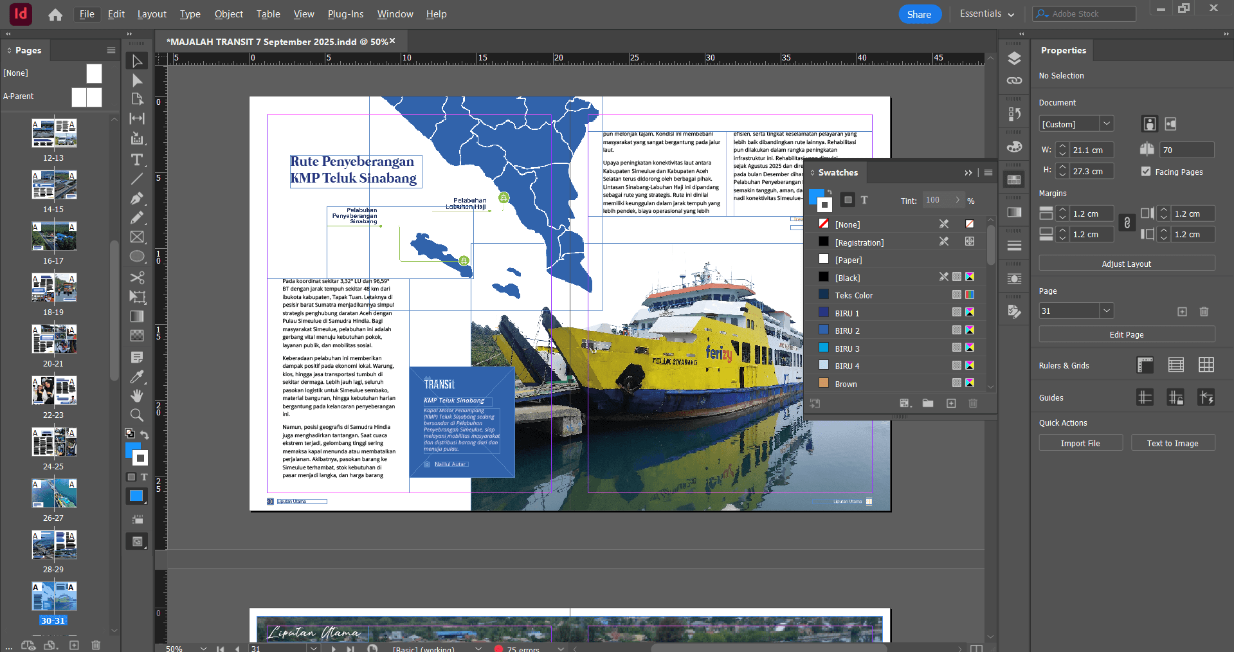Open the Plug-Ins menu
Viewport: 1234px width, 652px height.
tap(345, 14)
